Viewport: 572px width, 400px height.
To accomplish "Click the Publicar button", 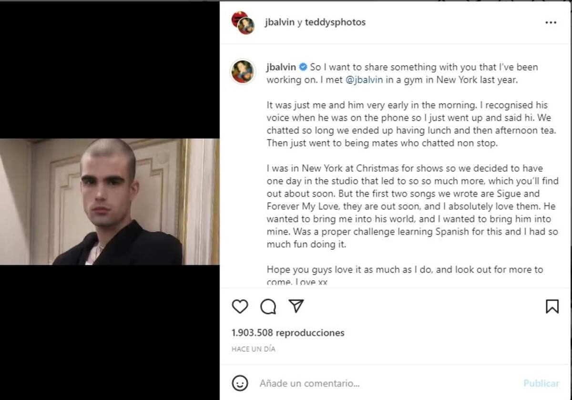I will click(x=541, y=383).
